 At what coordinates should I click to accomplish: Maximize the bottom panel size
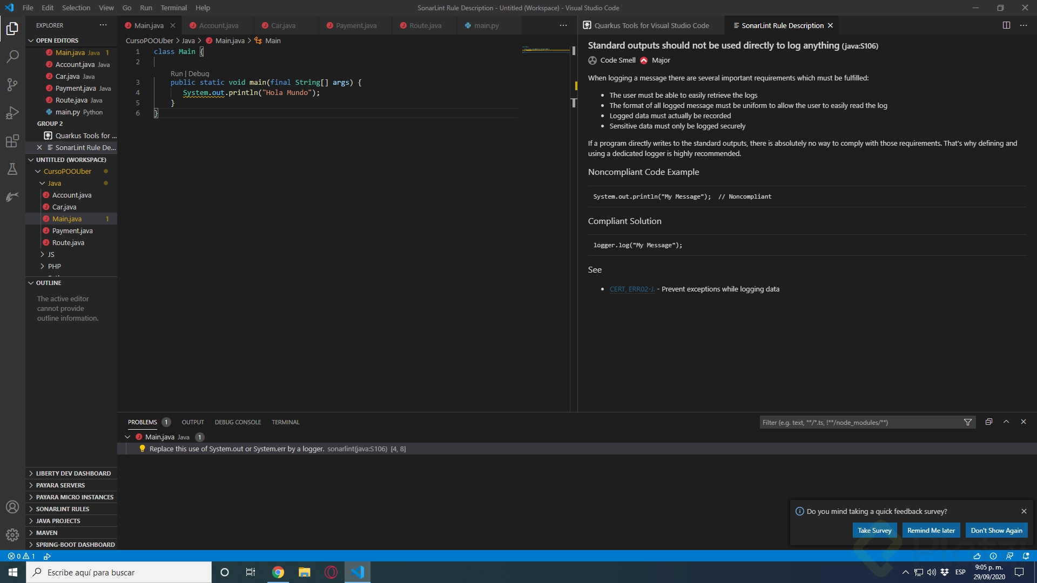(1006, 422)
